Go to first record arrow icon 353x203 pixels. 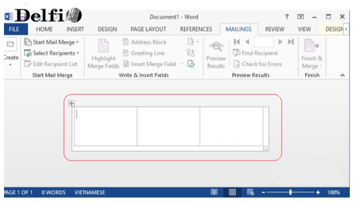(237, 42)
